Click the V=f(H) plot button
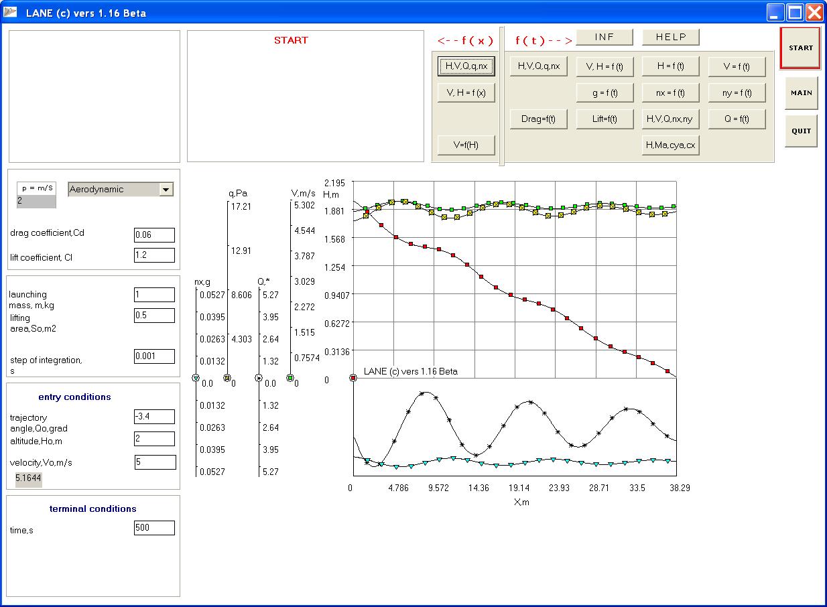The image size is (827, 607). (466, 145)
